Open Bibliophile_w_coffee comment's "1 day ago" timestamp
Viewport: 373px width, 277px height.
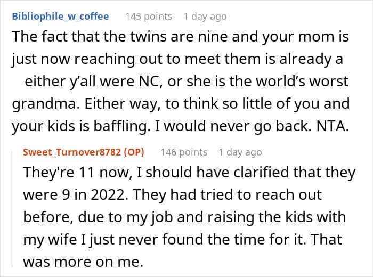click(x=205, y=17)
